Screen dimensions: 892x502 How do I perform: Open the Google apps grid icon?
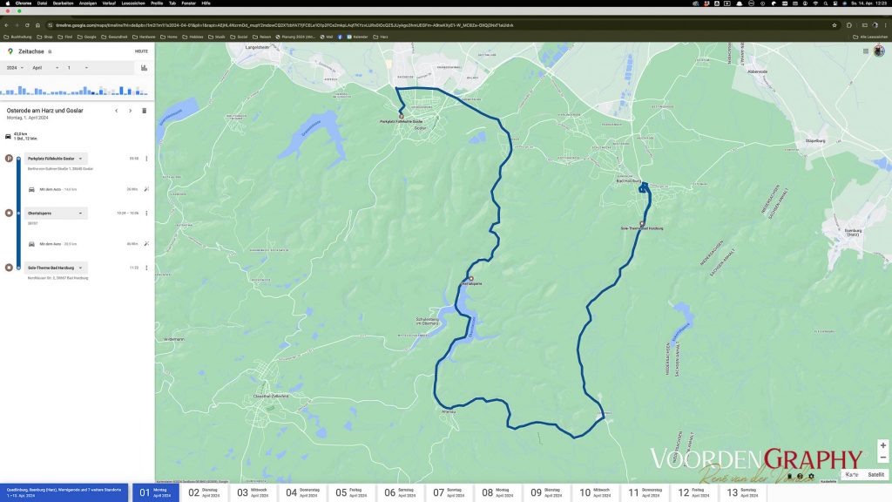[x=865, y=51]
